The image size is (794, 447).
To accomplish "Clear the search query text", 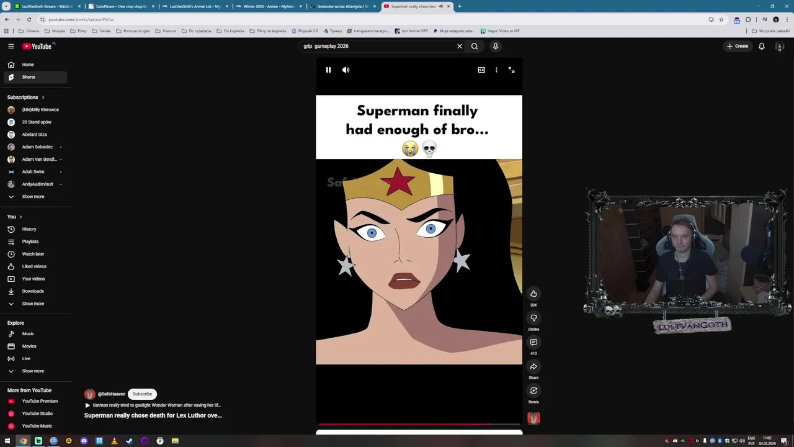I will 460,46.
